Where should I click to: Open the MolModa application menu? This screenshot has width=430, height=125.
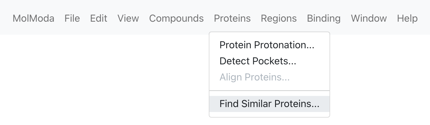[33, 18]
